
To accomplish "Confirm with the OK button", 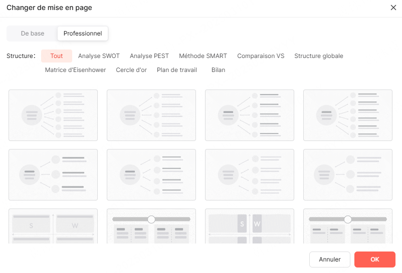I will (375, 259).
